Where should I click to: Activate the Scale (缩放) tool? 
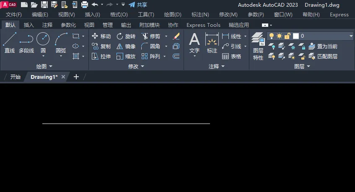[x=126, y=56]
